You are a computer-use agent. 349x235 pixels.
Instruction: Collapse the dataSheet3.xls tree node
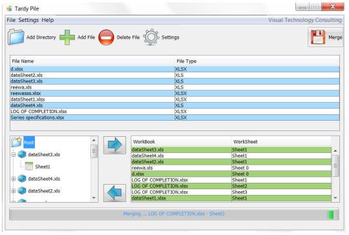[14, 154]
